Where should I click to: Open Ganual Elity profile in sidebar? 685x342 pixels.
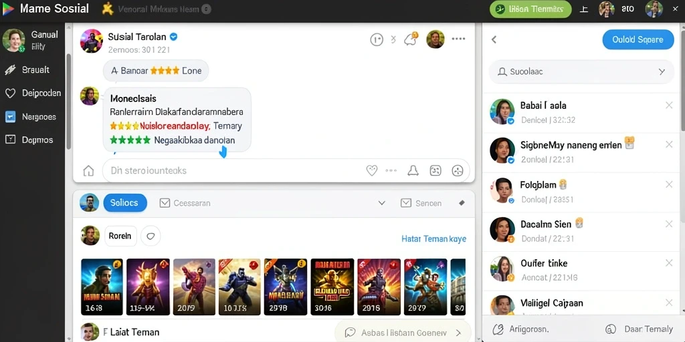pos(32,40)
